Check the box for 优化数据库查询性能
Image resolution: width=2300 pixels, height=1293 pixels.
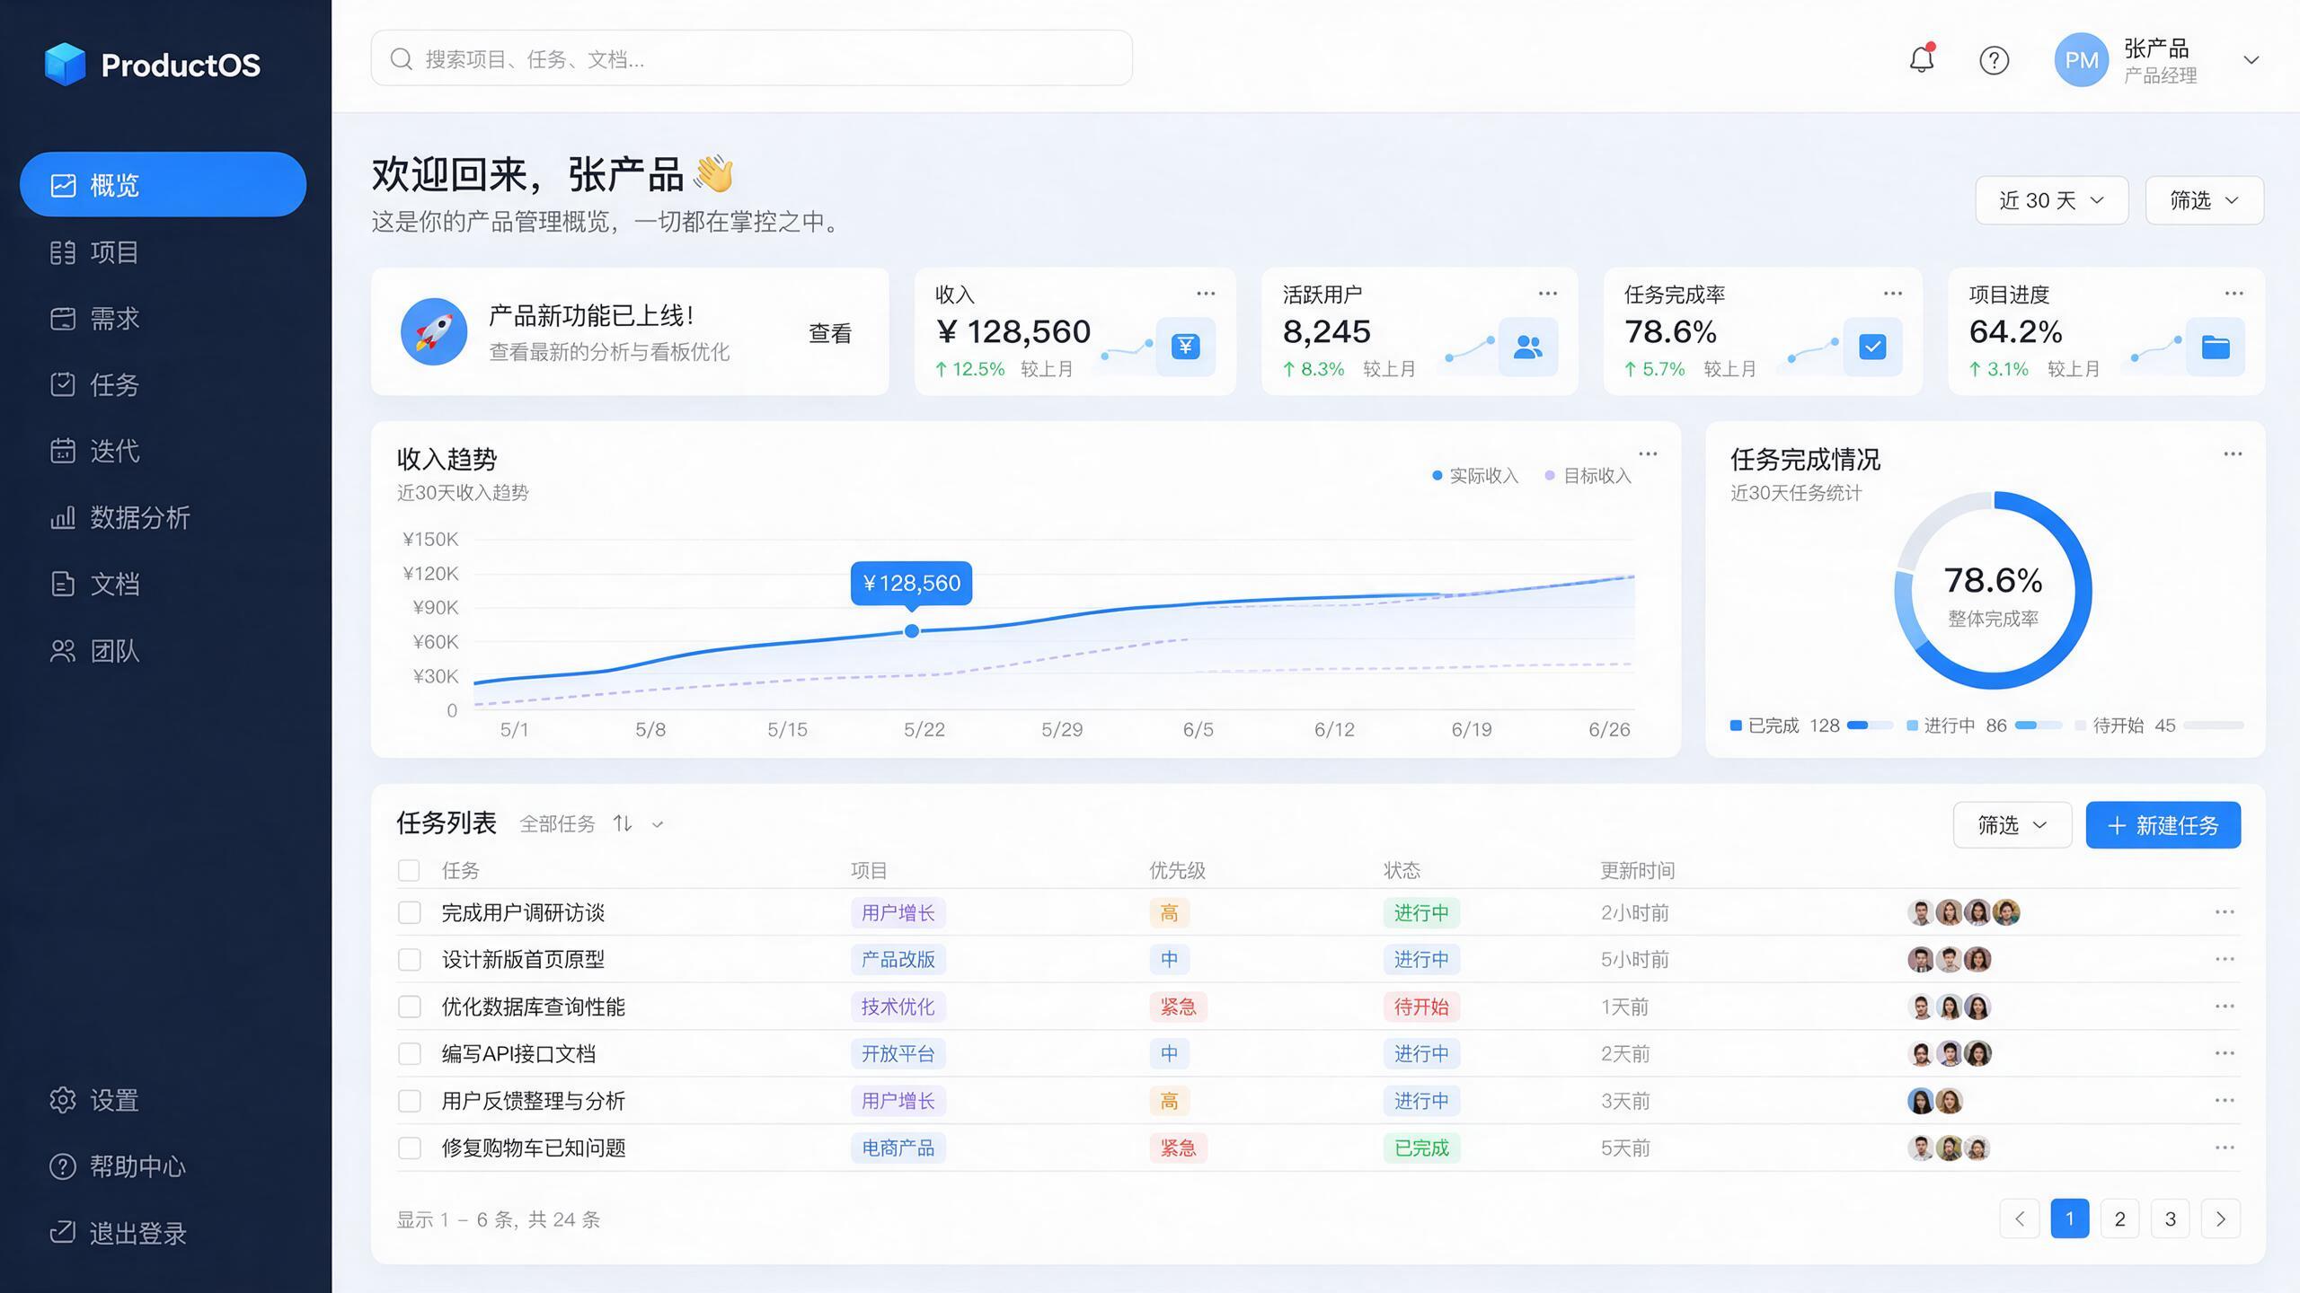(409, 1007)
